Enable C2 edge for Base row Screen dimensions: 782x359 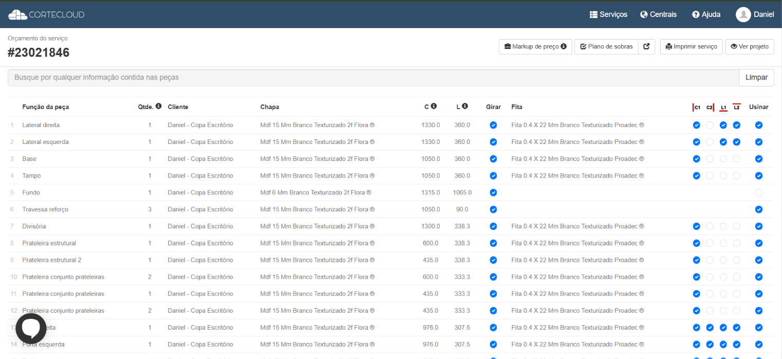[x=710, y=159]
